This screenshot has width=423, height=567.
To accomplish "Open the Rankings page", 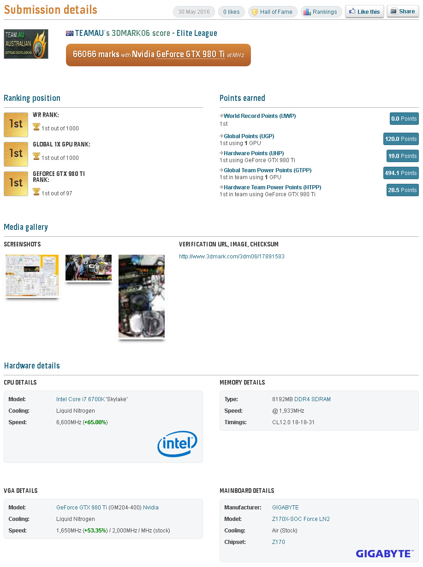I will [321, 12].
